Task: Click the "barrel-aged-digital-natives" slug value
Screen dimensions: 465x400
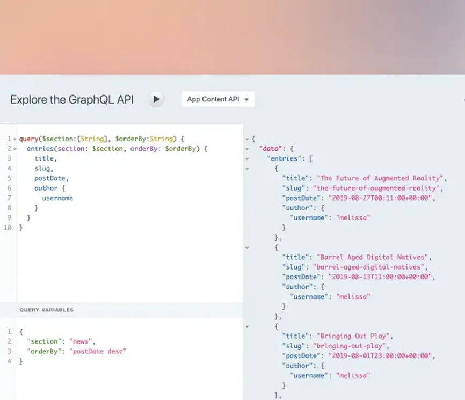Action: (x=369, y=267)
